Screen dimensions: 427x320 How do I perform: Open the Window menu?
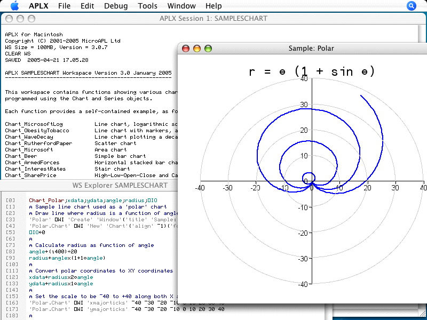(x=181, y=6)
